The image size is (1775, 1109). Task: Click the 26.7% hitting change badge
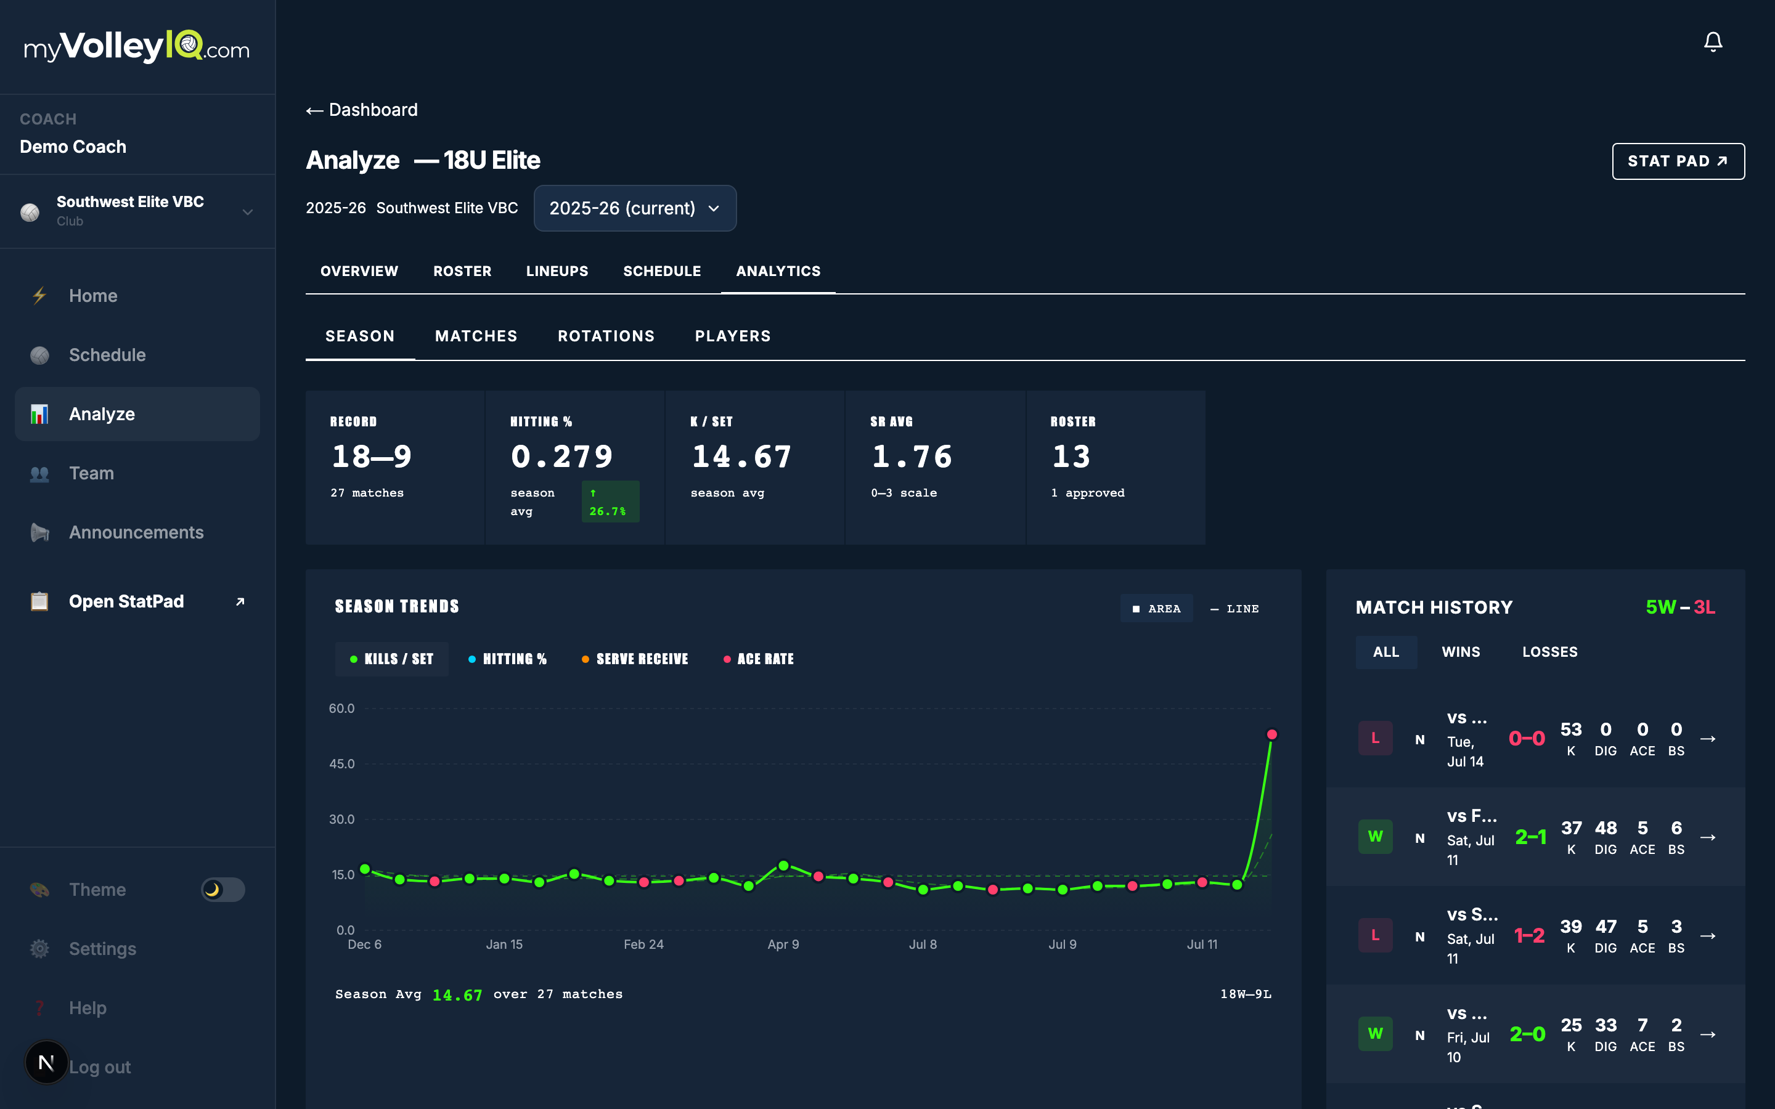610,502
